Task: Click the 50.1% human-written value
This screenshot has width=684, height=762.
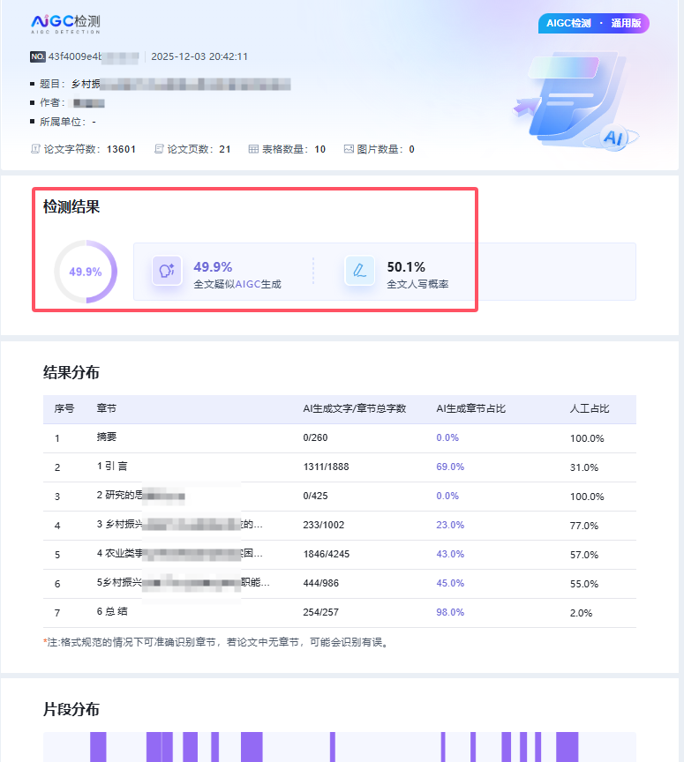Action: (406, 267)
